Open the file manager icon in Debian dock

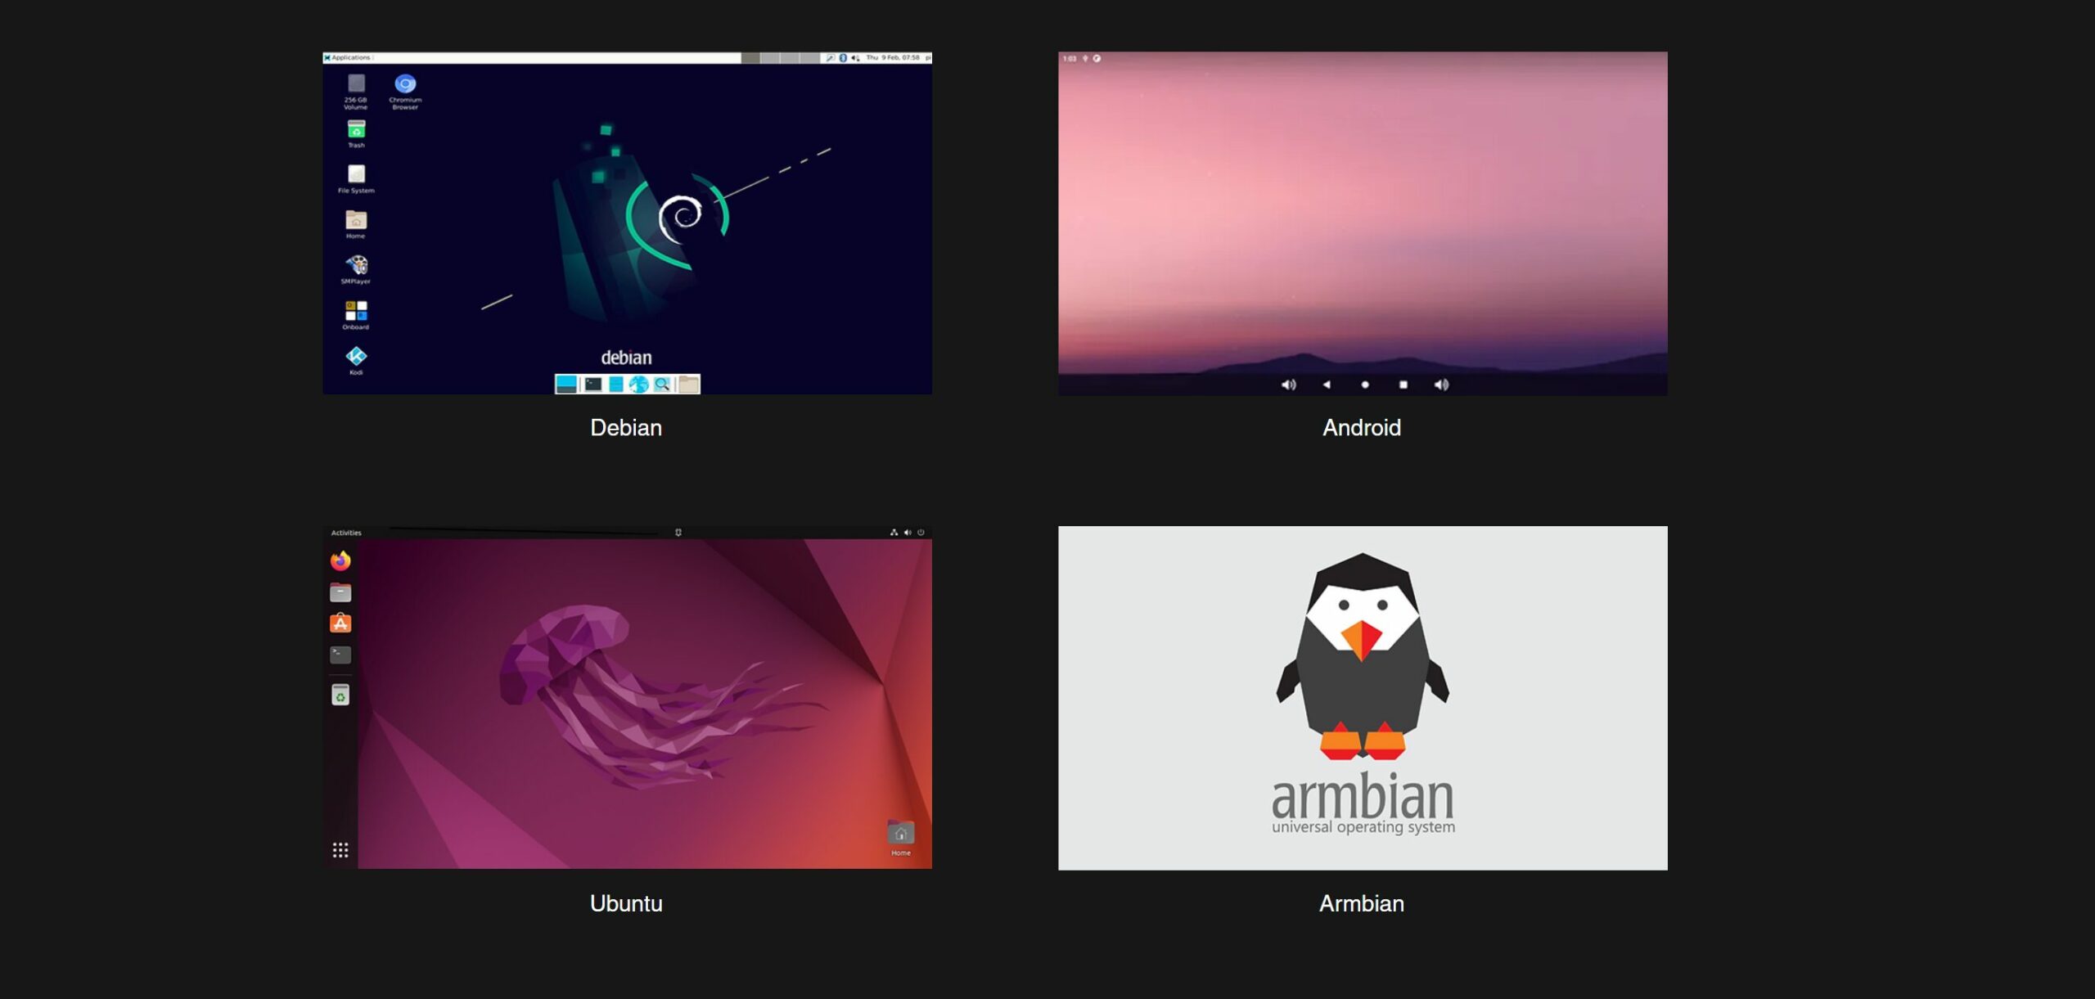click(x=616, y=385)
